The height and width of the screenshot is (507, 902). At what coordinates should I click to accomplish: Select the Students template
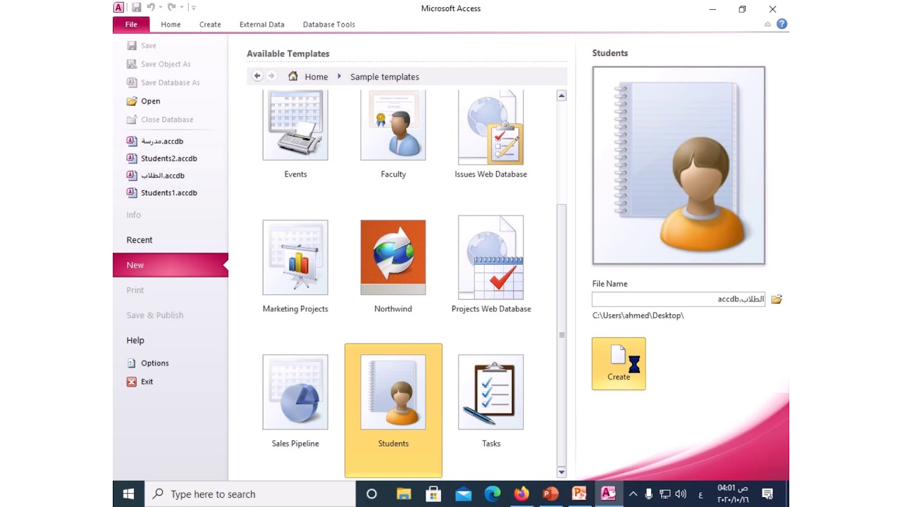pos(393,410)
